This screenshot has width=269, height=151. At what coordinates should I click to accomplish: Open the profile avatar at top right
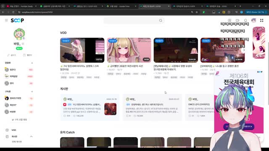(x=253, y=21)
